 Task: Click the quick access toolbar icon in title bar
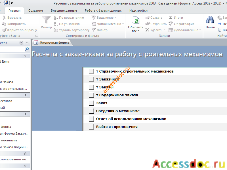(x=5, y=3)
